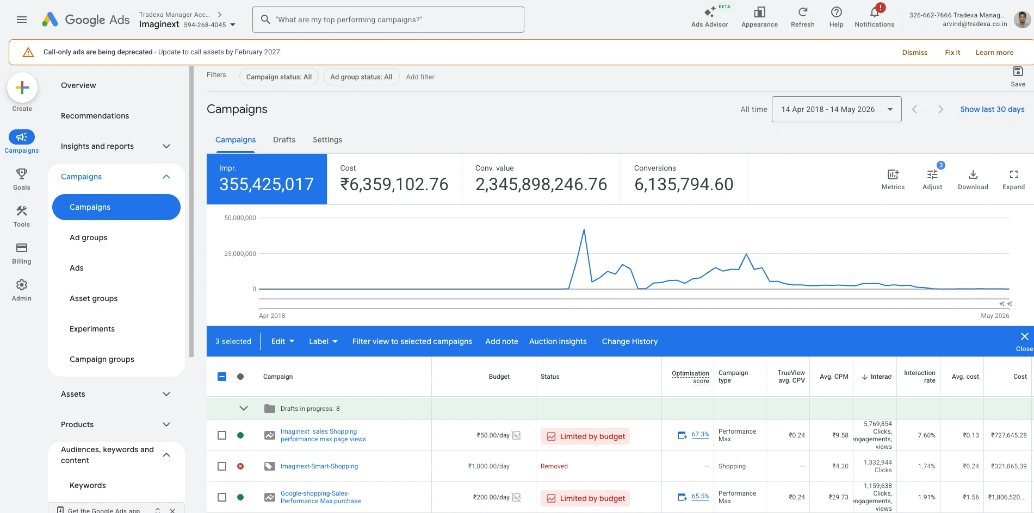Open the date range picker

click(x=836, y=109)
